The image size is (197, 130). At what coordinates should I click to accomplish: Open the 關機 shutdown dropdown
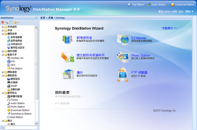tap(189, 11)
